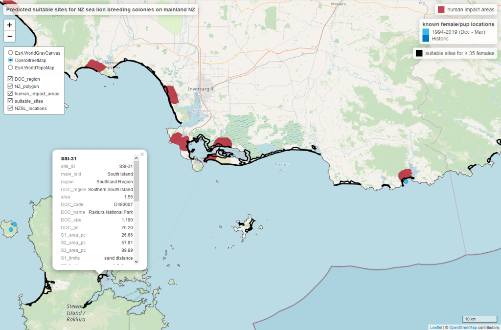Close the SSI-31 popup
This screenshot has height=330, width=501.
pos(142,154)
